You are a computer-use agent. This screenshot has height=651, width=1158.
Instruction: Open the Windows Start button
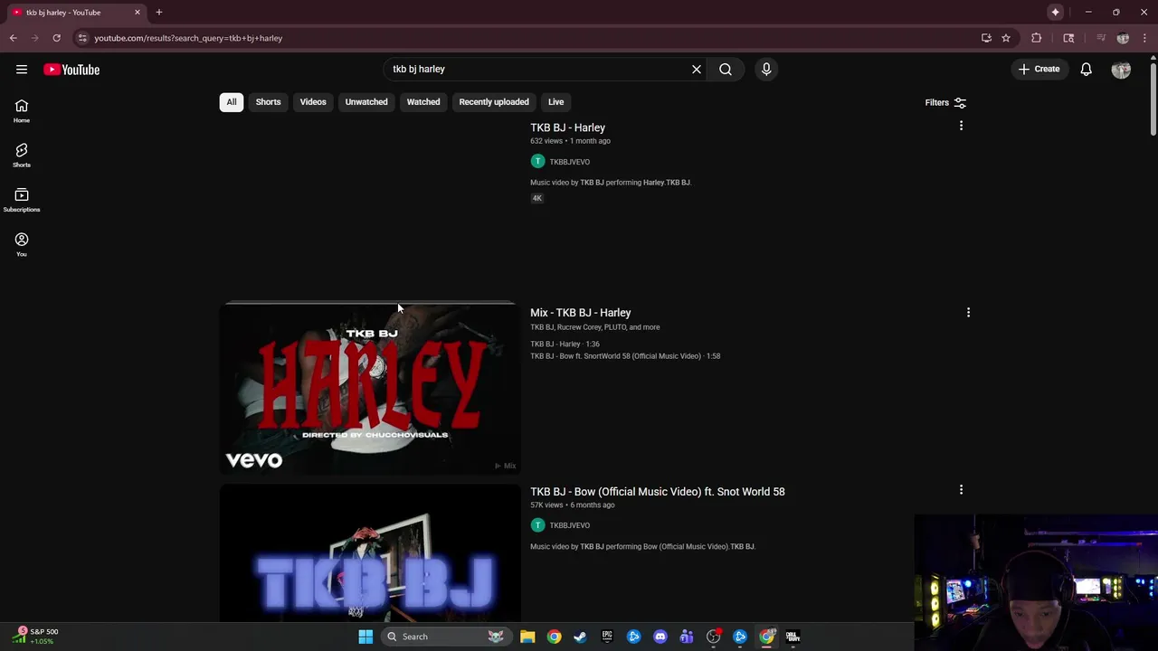[365, 637]
